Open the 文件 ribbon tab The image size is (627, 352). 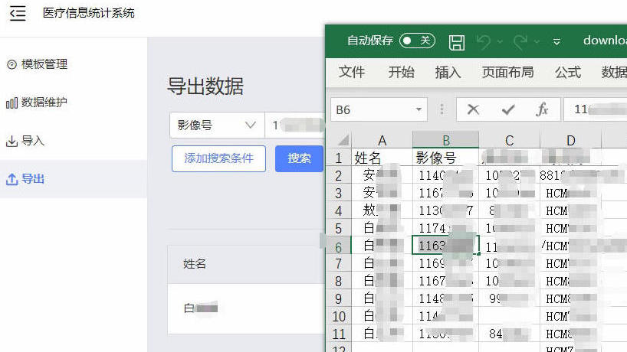point(352,73)
